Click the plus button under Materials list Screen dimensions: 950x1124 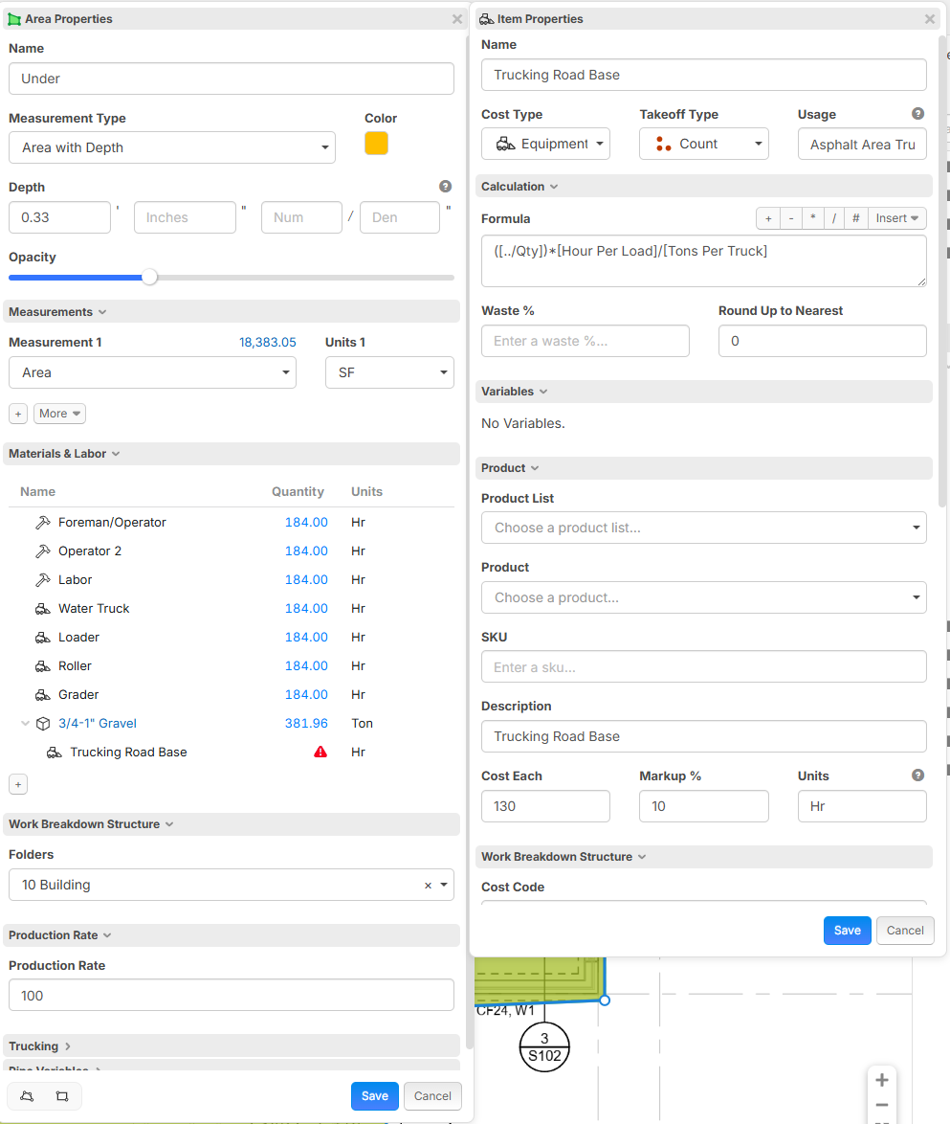[18, 784]
